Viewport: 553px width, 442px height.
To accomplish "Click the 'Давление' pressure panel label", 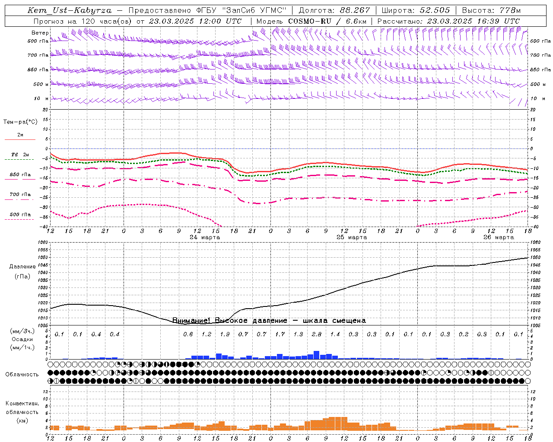I will [x=22, y=267].
